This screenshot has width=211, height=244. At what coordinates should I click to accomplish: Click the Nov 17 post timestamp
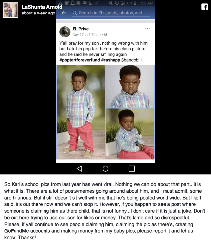click(x=86, y=35)
